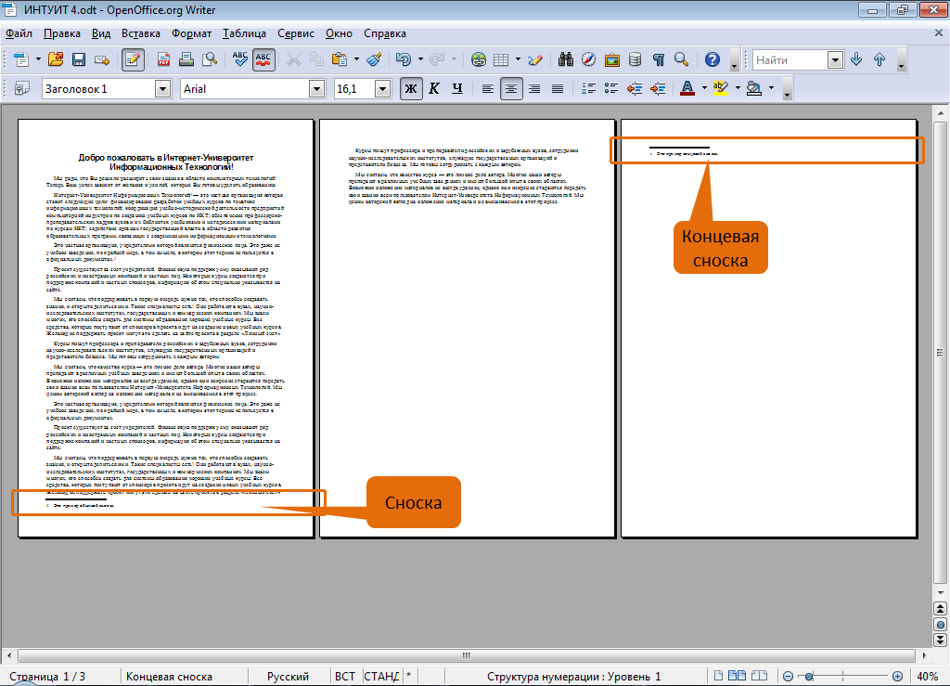Toggle bold formatting Ж
This screenshot has height=686, width=950.
click(x=411, y=89)
